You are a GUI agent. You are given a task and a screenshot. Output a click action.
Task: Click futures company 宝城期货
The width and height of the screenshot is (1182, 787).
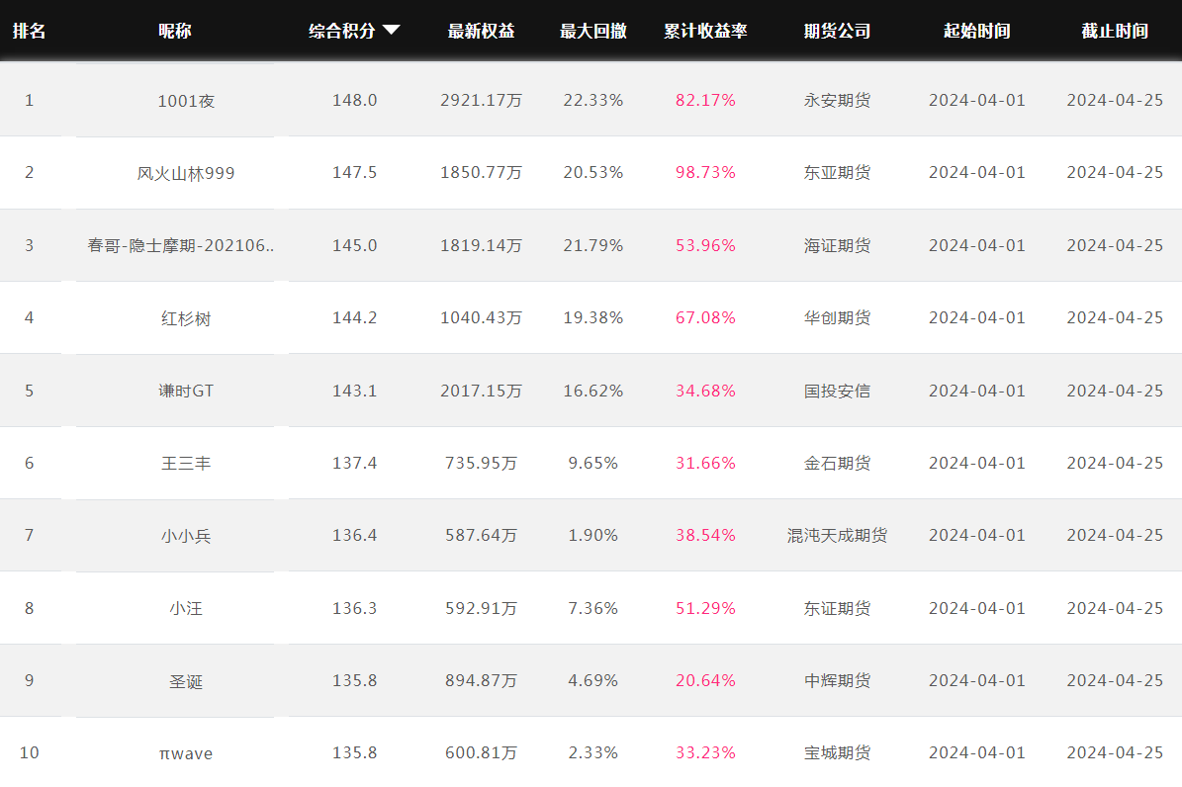[837, 753]
